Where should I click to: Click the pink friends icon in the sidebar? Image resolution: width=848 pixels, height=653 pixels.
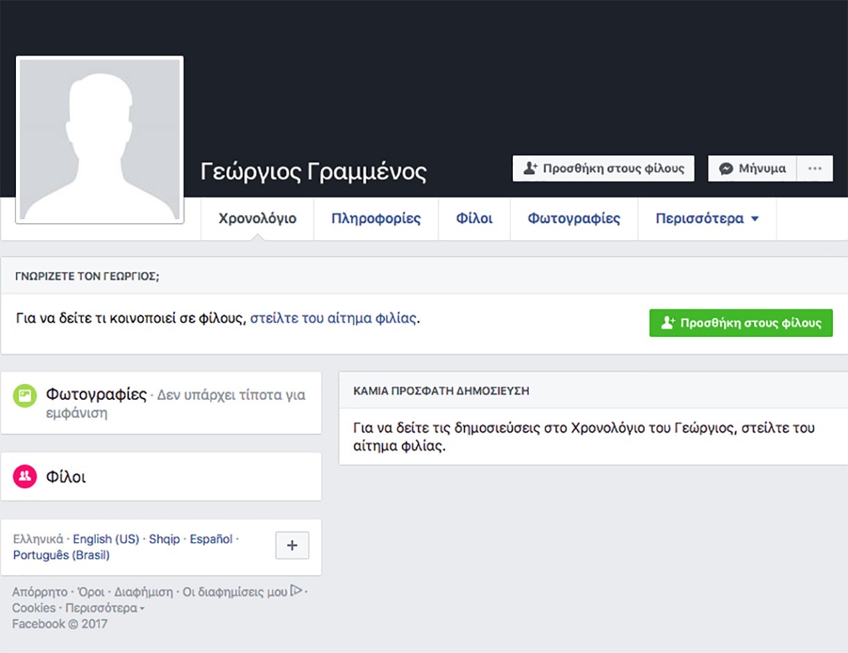click(25, 476)
